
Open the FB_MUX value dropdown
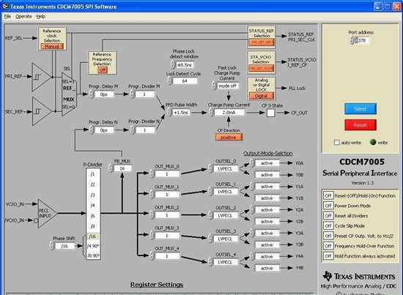click(122, 168)
